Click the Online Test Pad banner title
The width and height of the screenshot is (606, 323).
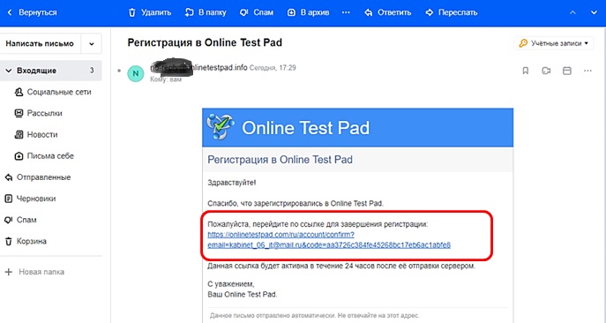point(306,128)
